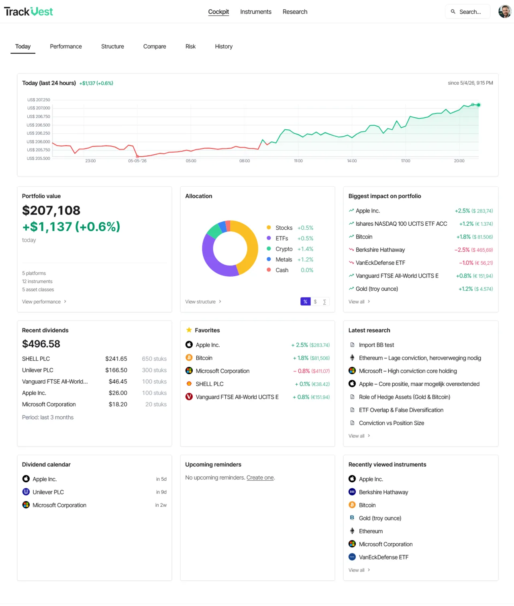Click the Favorites star icon
Screen dimensions: 514x606
point(189,330)
